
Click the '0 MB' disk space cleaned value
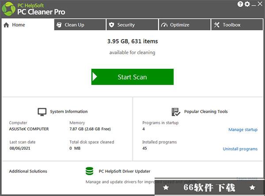point(75,148)
